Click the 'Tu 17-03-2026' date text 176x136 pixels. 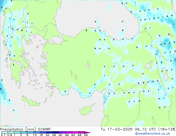click(x=117, y=129)
